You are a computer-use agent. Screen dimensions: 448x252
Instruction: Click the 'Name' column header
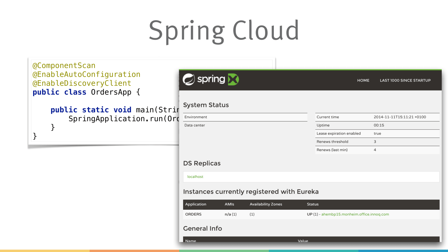[191, 241]
